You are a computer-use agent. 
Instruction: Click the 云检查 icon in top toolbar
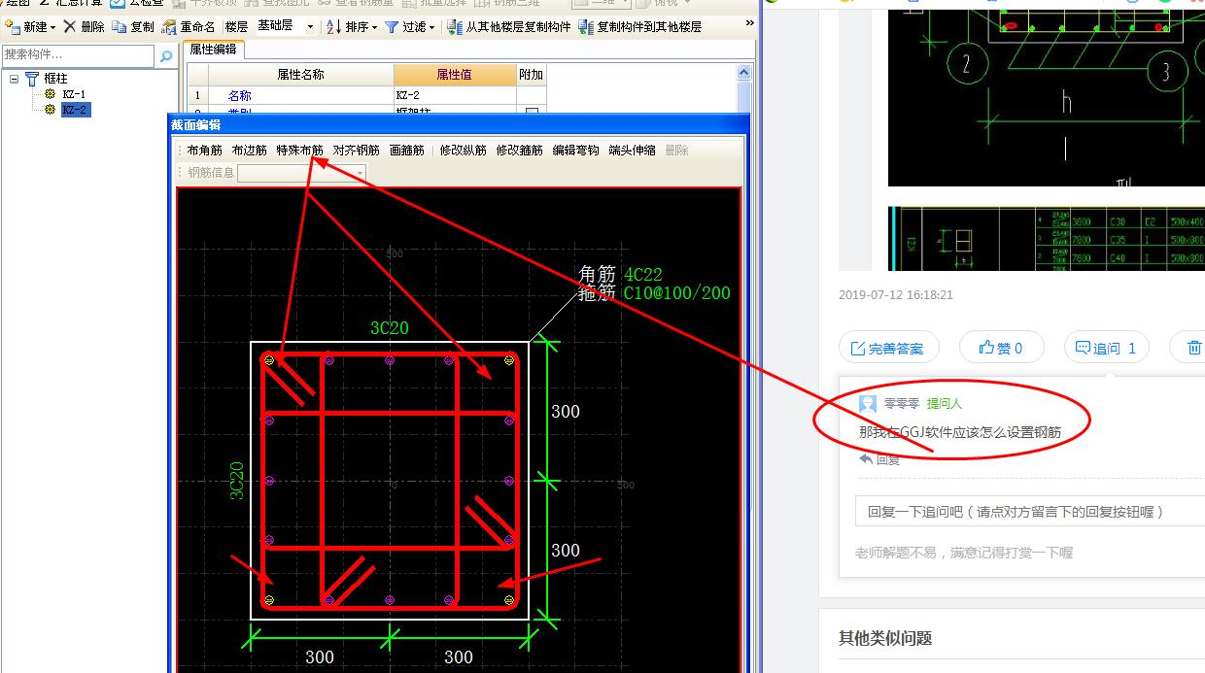(x=118, y=4)
